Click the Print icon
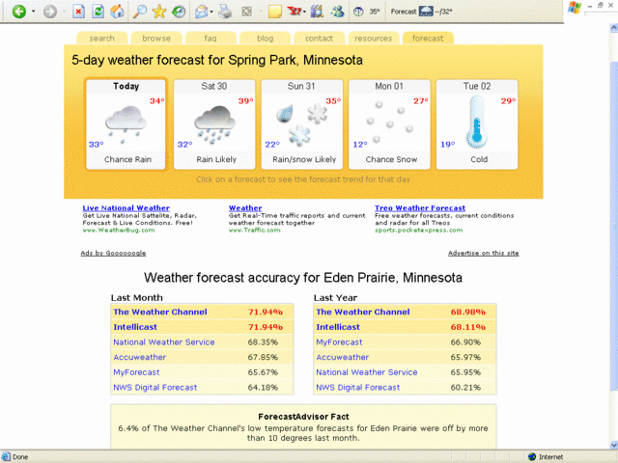Screen dimensions: 618x463 (x=225, y=12)
